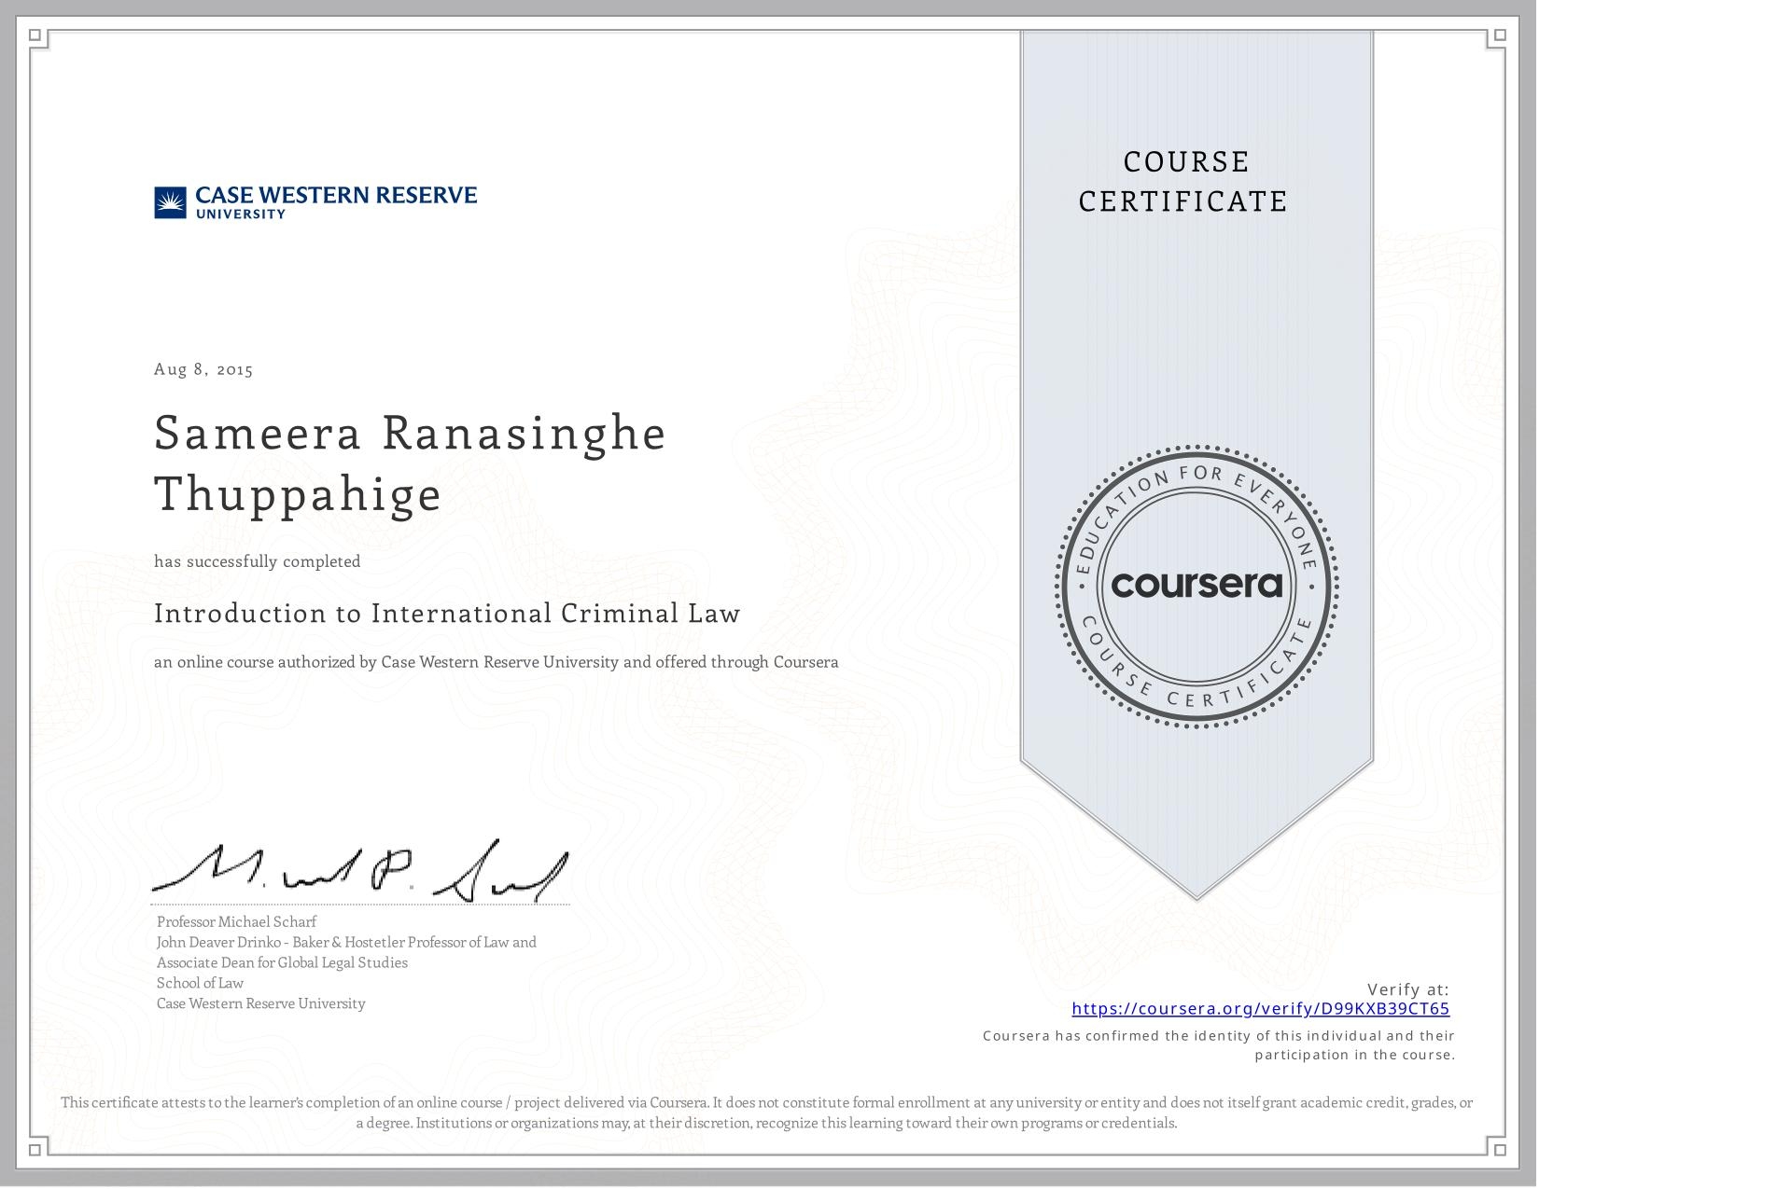Click the surname line 'Thuppahige'
Viewport: 1777px width, 1189px height.
pyautogui.click(x=298, y=494)
